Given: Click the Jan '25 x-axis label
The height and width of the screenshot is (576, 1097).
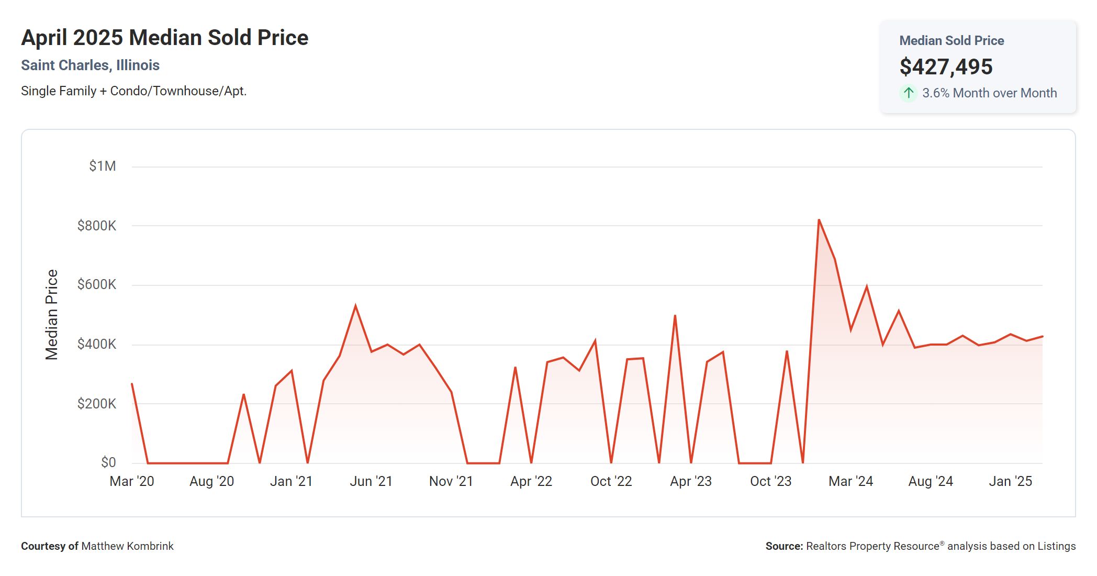Looking at the screenshot, I should (1010, 481).
